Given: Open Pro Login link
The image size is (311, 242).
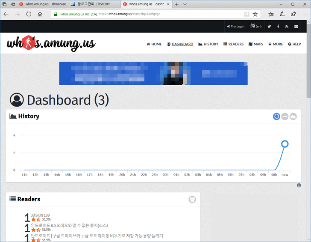Looking at the screenshot, I should coord(236,27).
